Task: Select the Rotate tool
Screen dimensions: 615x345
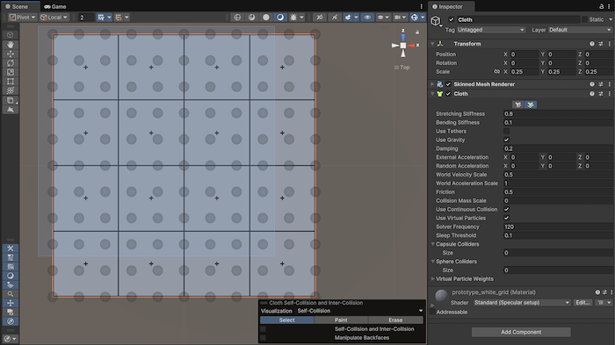Action: click(11, 63)
